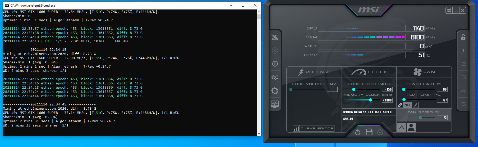Close MSI Afterburner with the X icon
This screenshot has width=478, height=147.
462,11
